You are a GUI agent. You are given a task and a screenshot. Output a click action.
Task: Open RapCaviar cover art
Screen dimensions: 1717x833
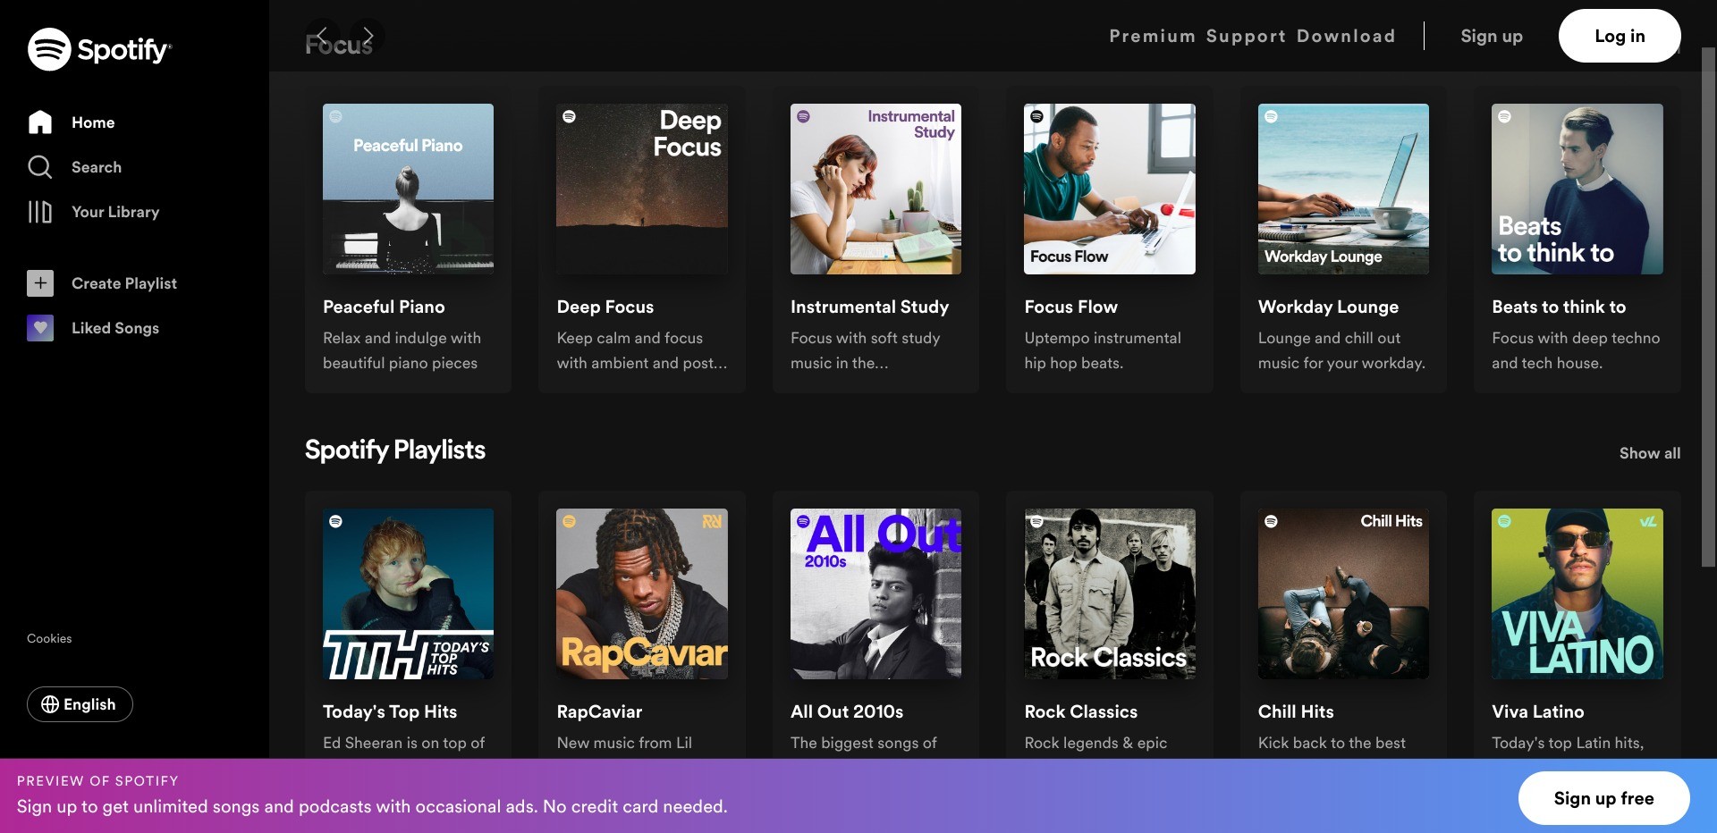642,593
